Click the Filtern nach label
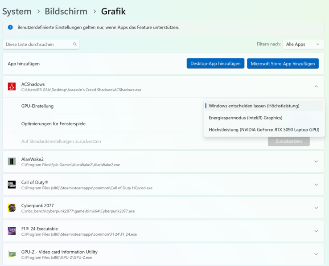The height and width of the screenshot is (266, 329). (268, 44)
